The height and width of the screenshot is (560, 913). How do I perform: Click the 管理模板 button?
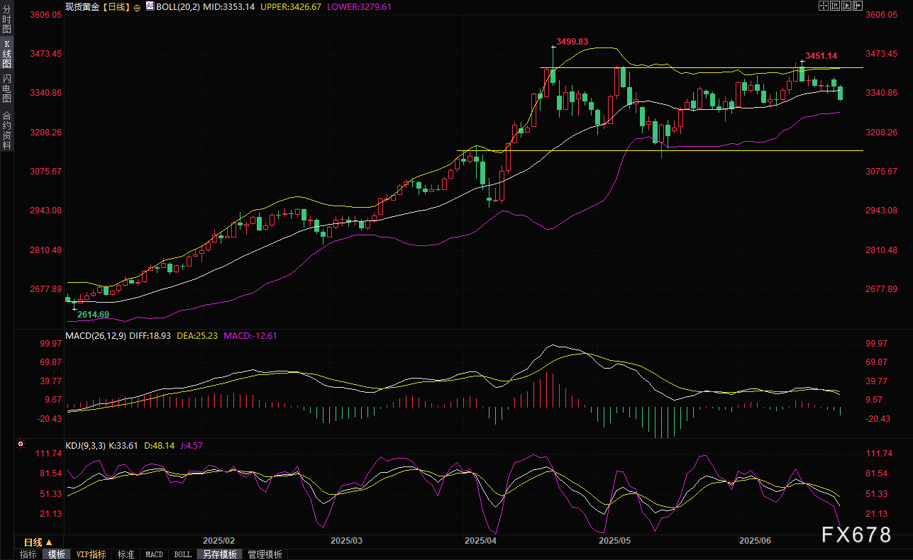[265, 554]
